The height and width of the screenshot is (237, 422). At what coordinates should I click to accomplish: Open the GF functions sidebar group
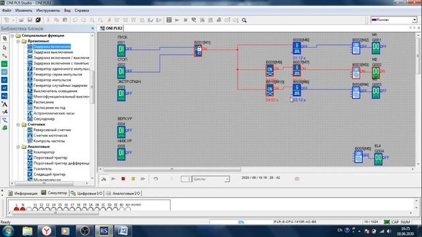(5, 72)
